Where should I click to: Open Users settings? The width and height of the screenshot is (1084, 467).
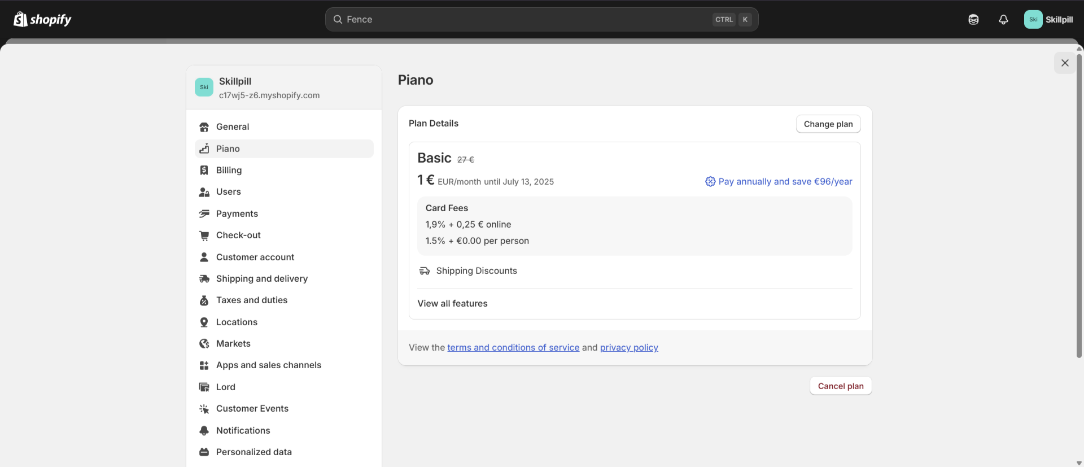click(284, 192)
